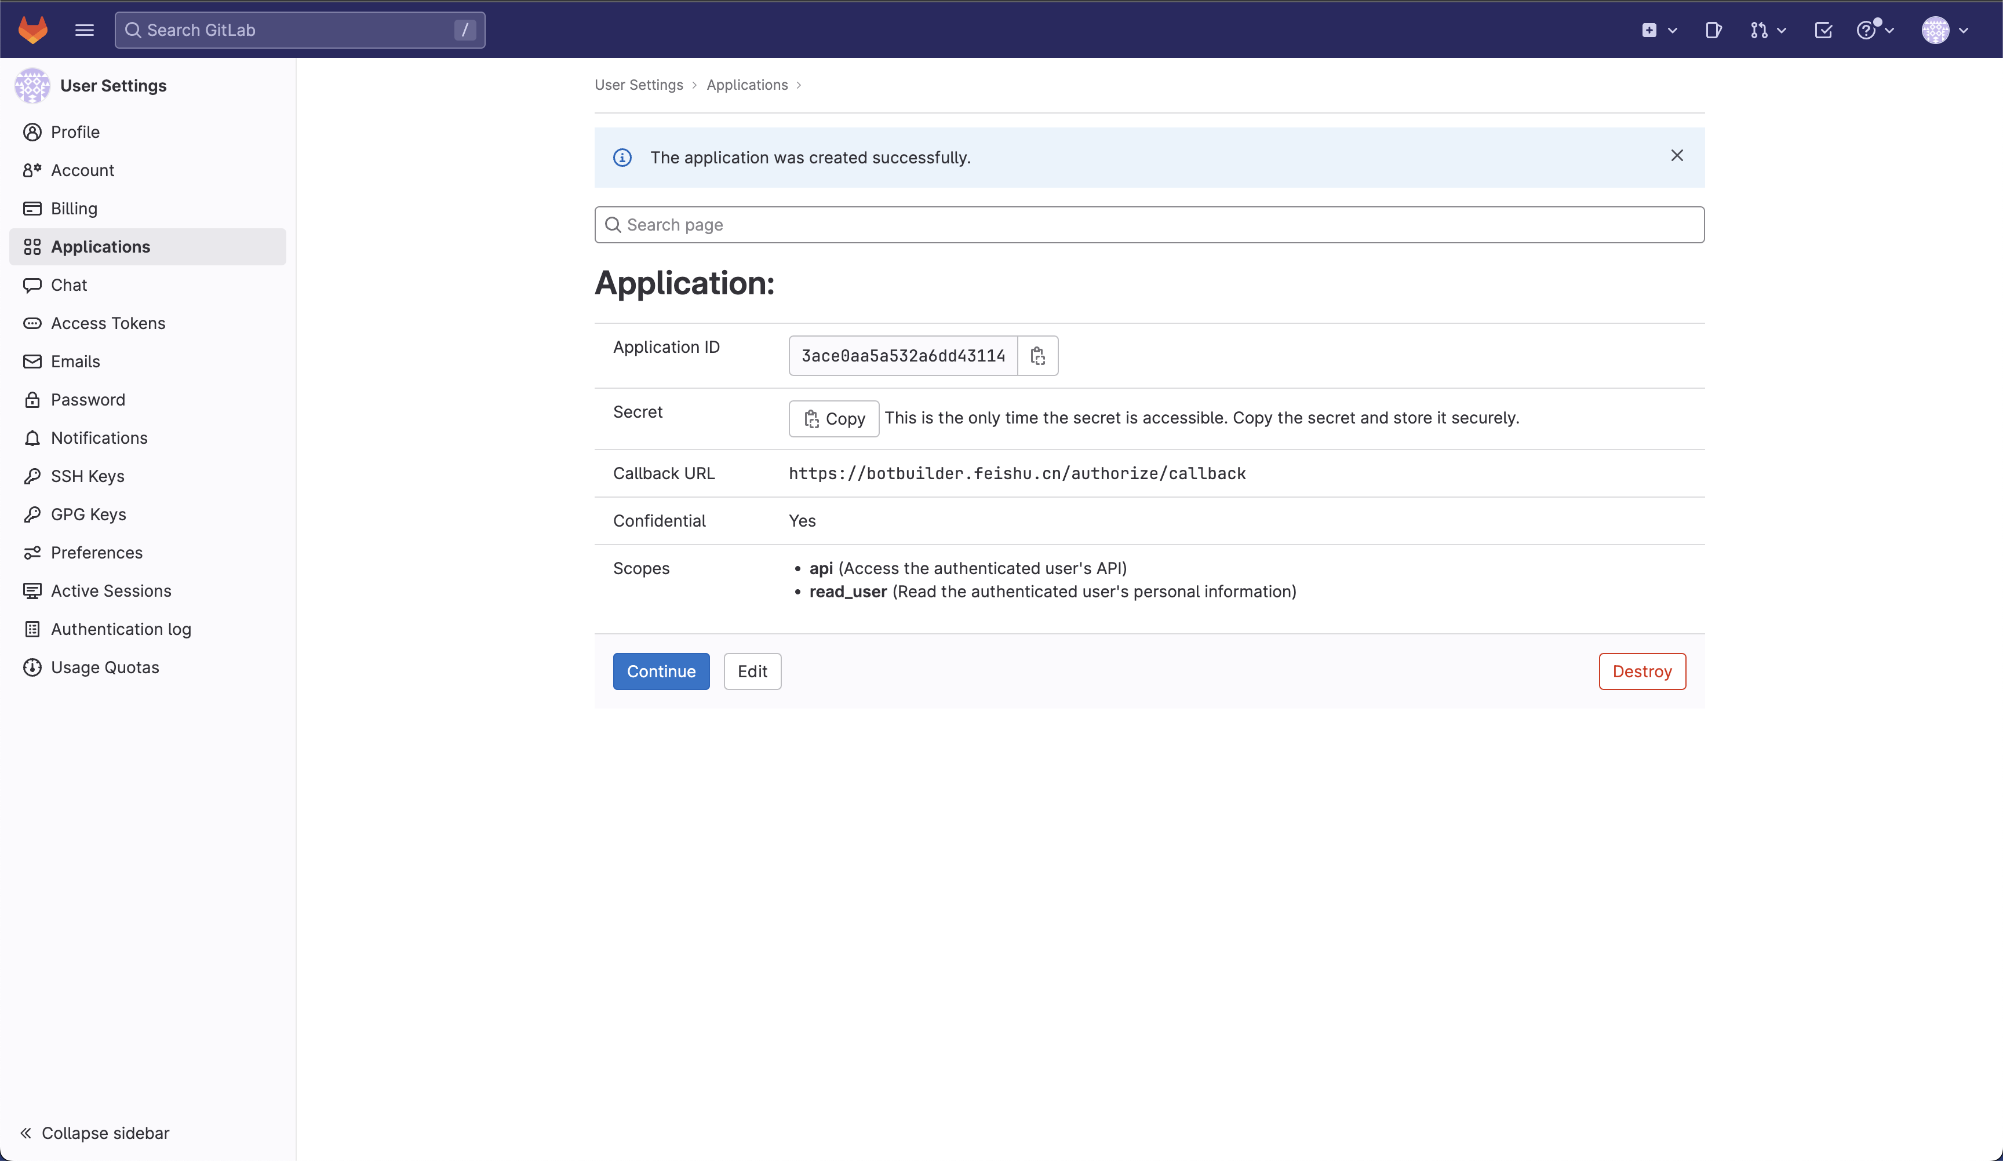
Task: Open the To-Do List icon
Action: (1823, 30)
